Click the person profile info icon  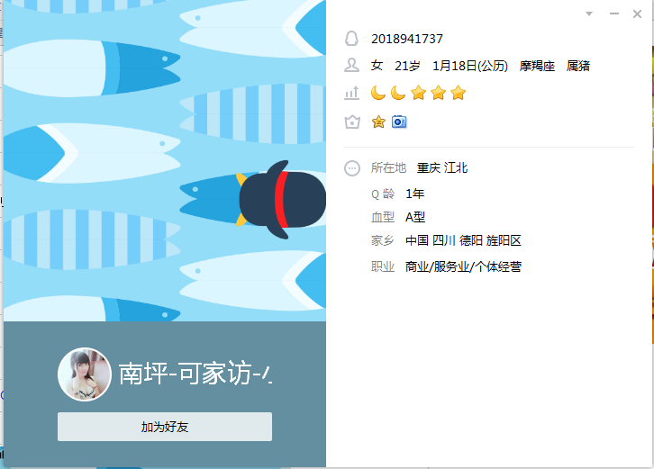351,66
